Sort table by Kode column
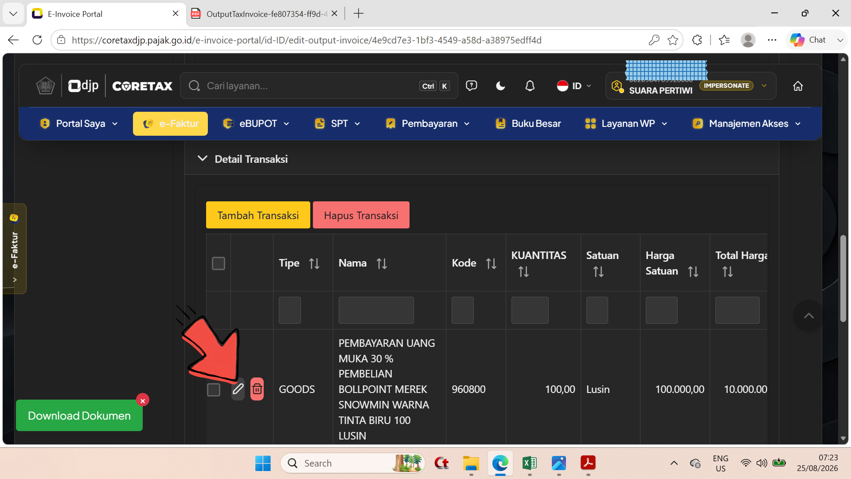851x479 pixels. (x=491, y=263)
